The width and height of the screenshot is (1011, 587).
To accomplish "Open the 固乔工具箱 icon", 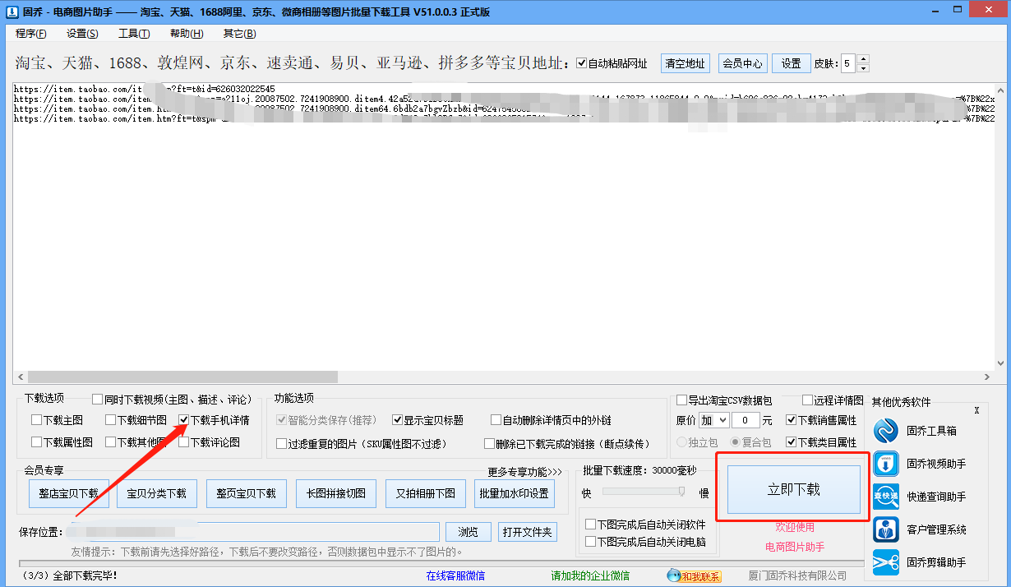I will point(887,431).
